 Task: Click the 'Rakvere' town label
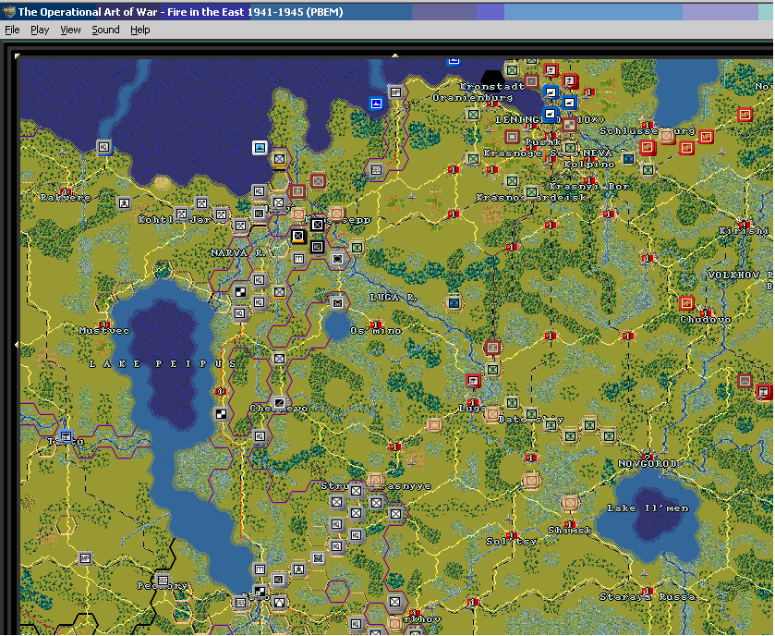66,198
